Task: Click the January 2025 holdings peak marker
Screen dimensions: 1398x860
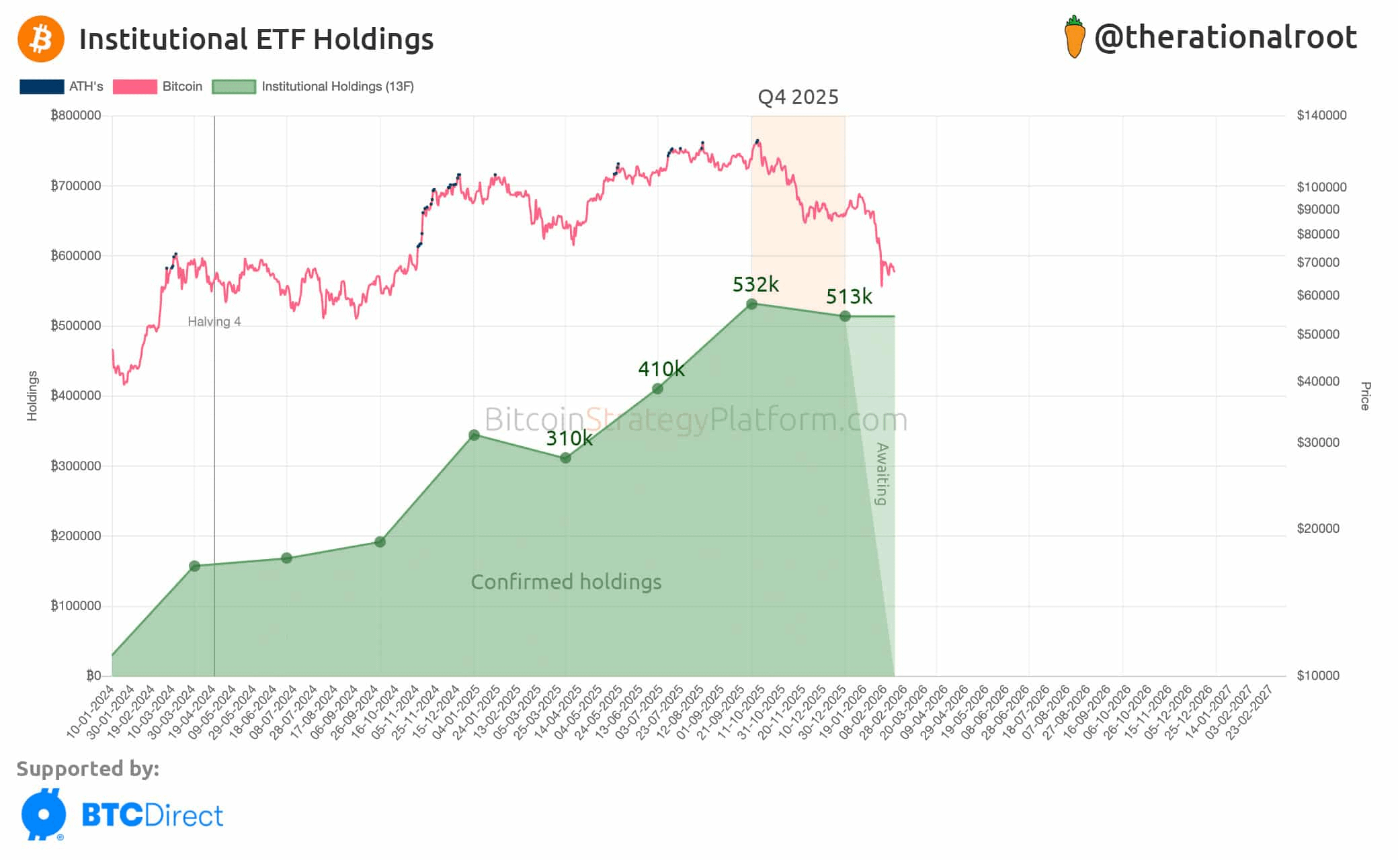Action: click(474, 435)
